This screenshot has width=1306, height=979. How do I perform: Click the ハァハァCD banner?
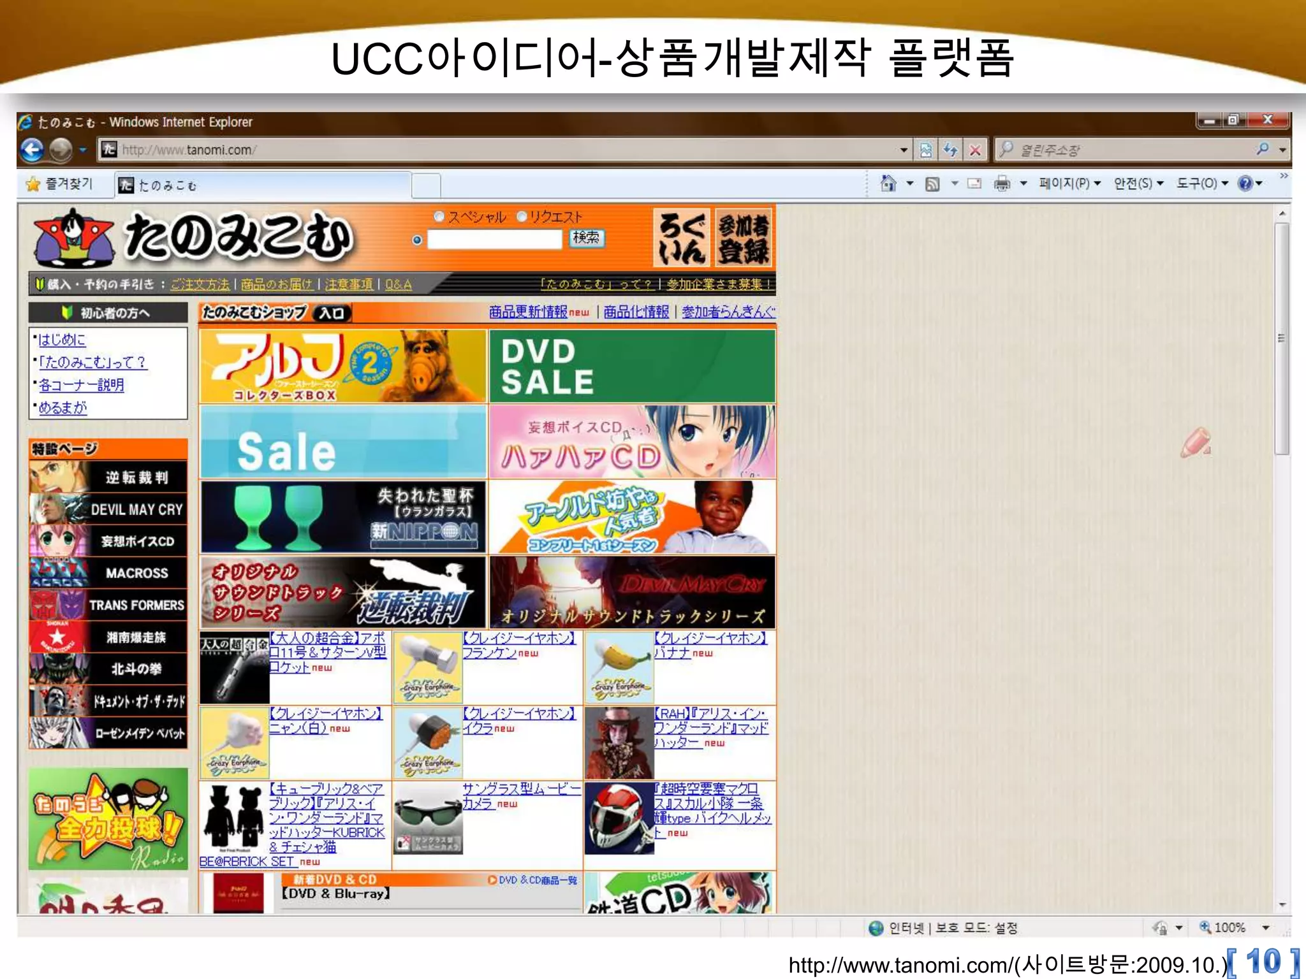pos(633,442)
